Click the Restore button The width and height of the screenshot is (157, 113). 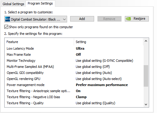[137, 19]
